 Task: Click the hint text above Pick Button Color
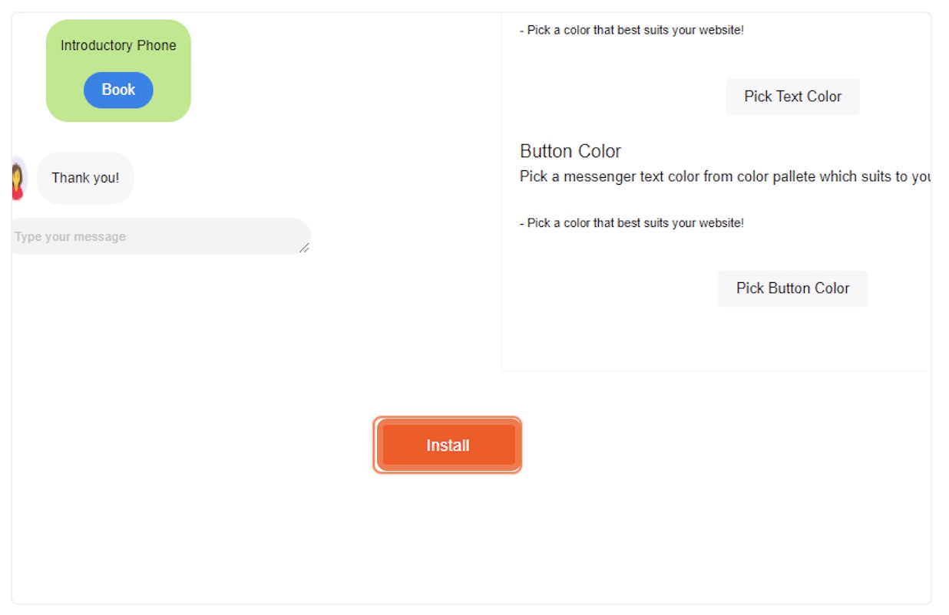632,223
